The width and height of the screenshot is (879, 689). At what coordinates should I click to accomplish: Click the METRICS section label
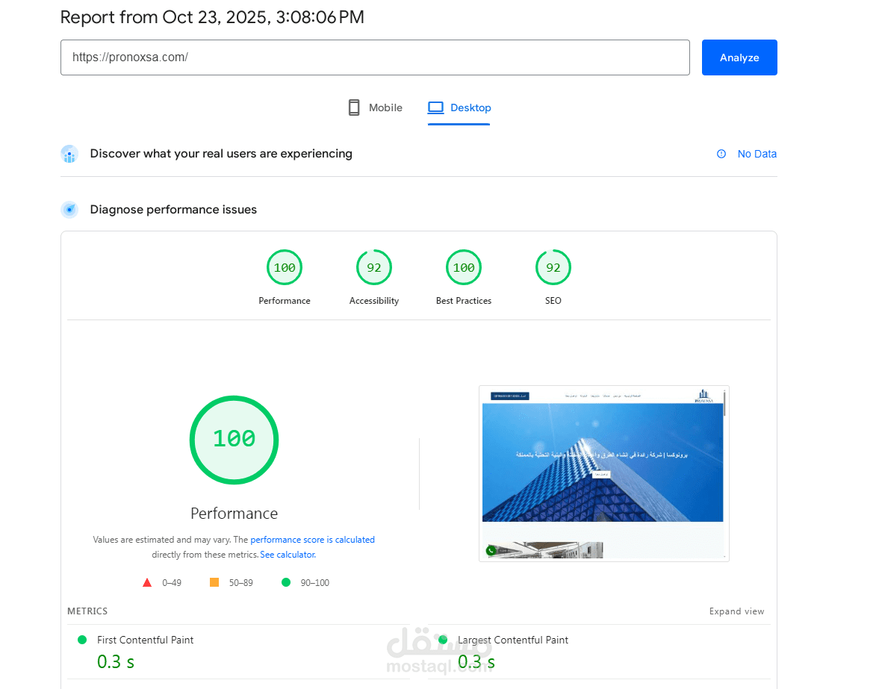[x=87, y=611]
